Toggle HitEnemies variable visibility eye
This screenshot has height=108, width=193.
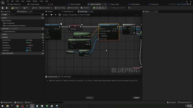tap(43, 50)
